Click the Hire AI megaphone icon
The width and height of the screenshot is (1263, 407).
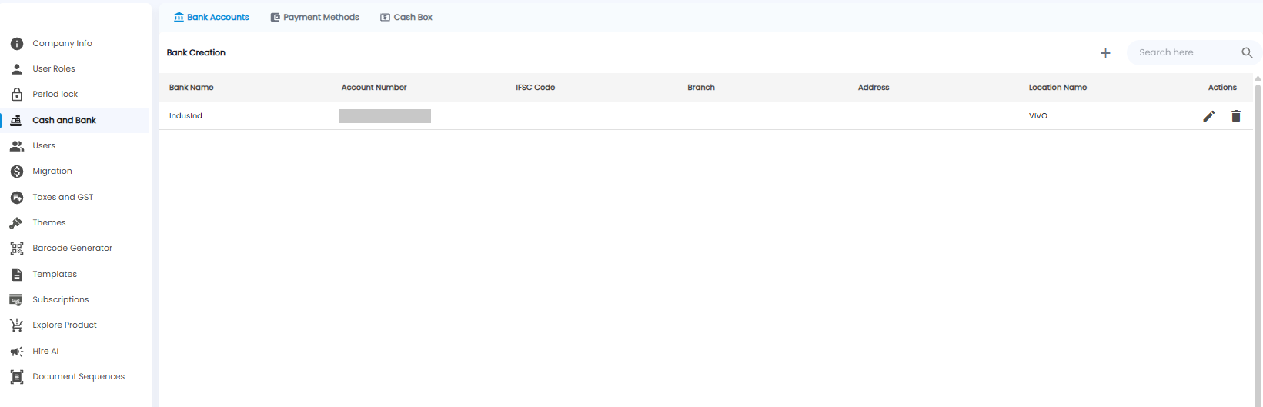pyautogui.click(x=16, y=352)
